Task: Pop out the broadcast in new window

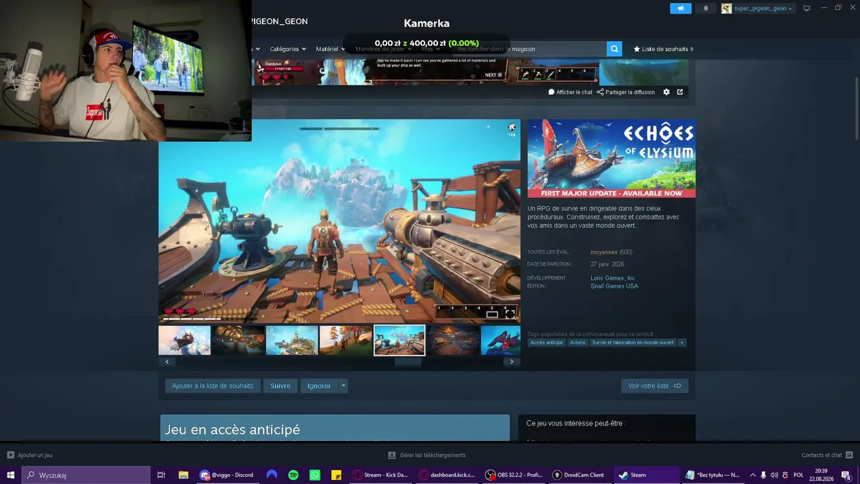Action: [x=680, y=92]
